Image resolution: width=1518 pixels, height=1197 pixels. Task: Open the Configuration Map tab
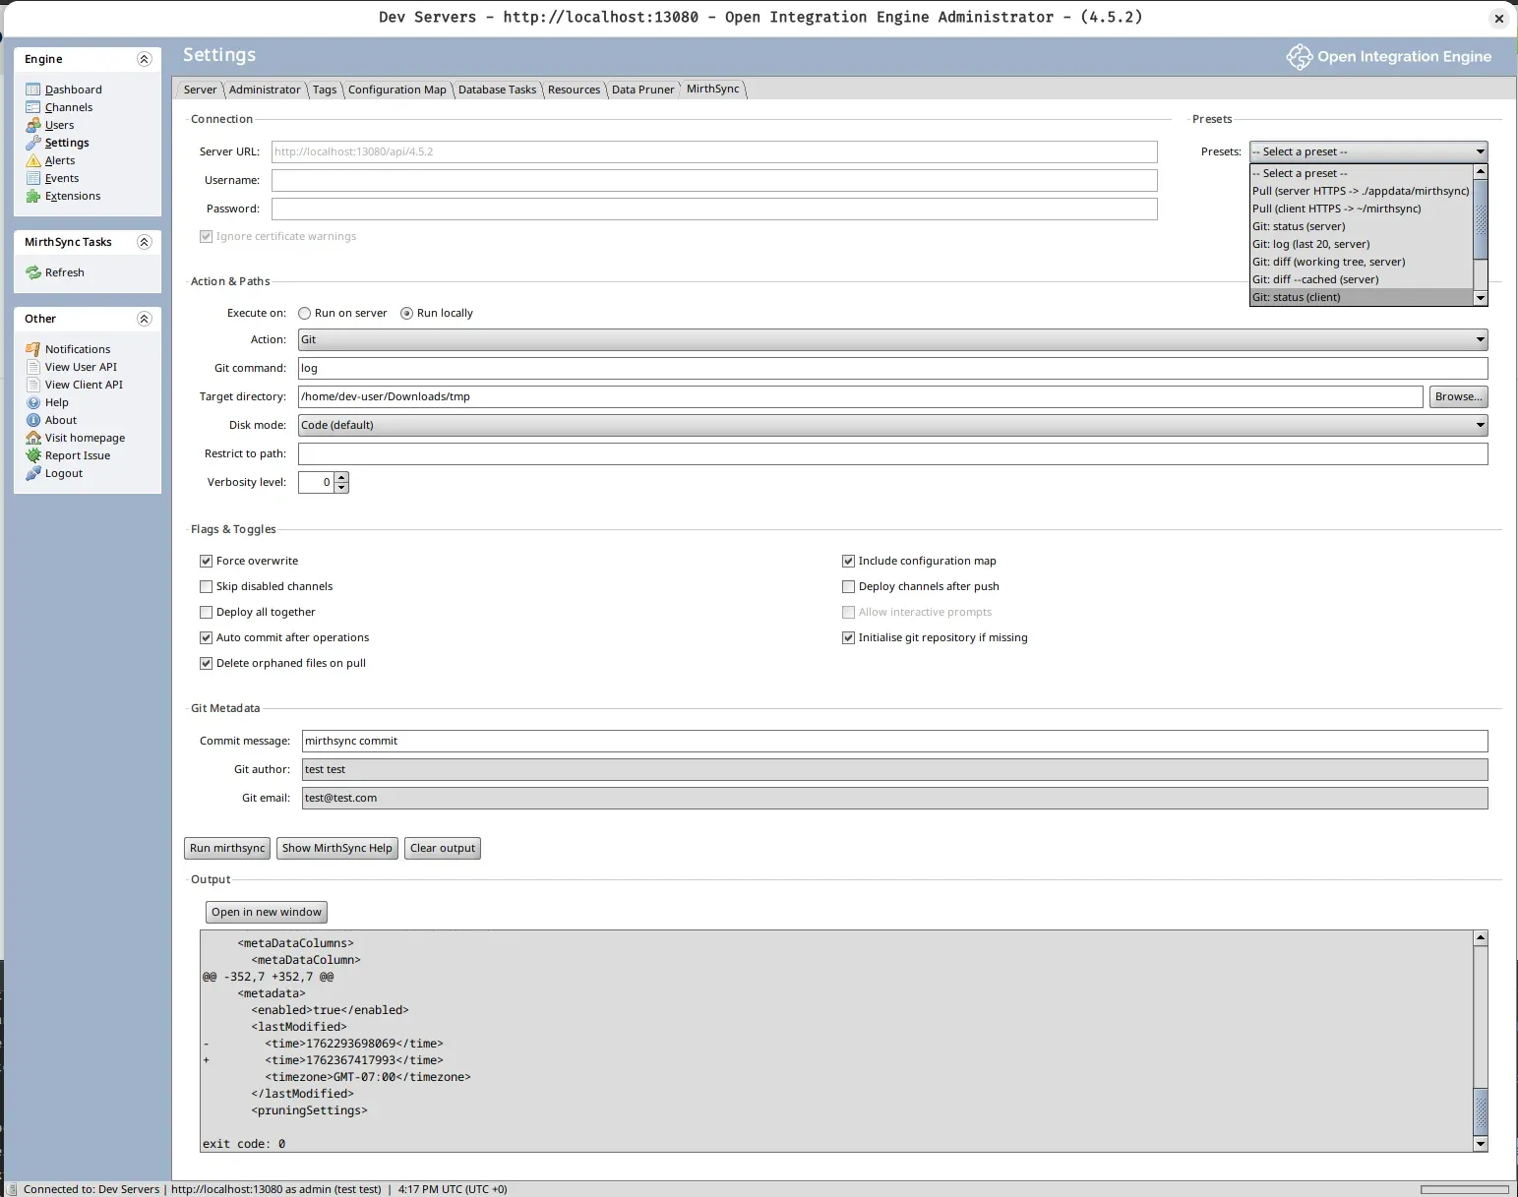pos(397,90)
